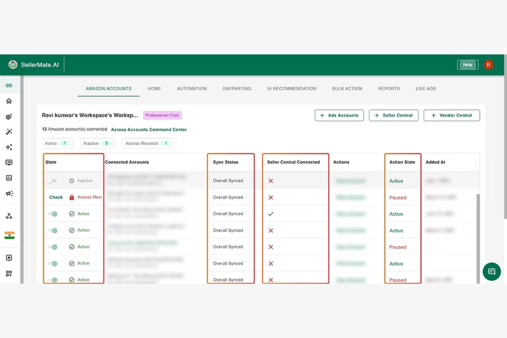Select the Home icon in the sidebar
507x338 pixels.
coord(9,101)
